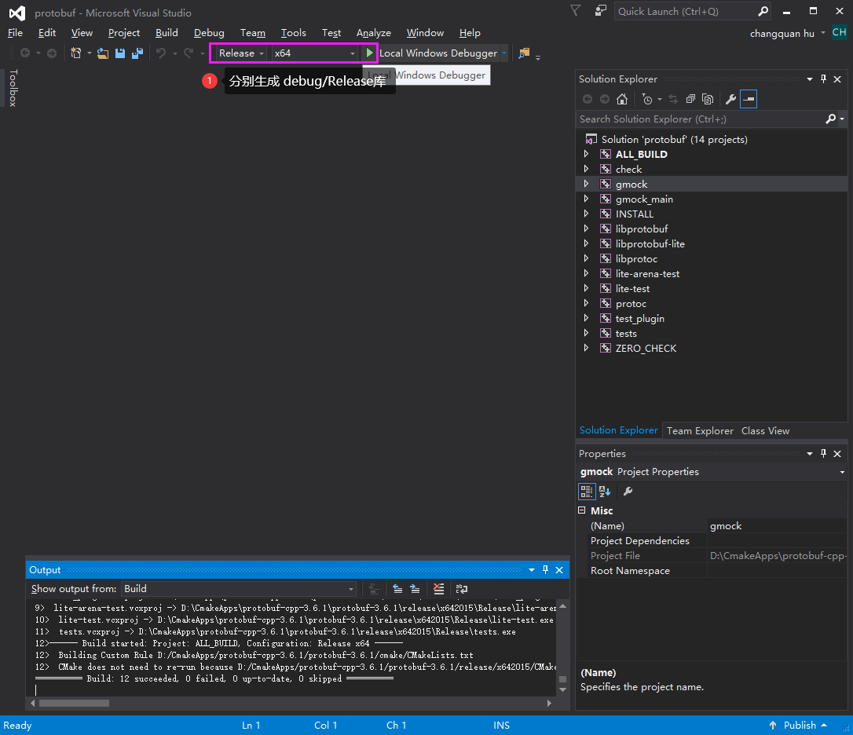853x735 pixels.
Task: Toggle auto-hide pin on Properties panel
Action: click(x=824, y=453)
